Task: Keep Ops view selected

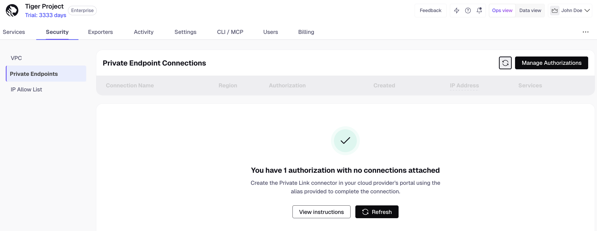Action: point(502,10)
